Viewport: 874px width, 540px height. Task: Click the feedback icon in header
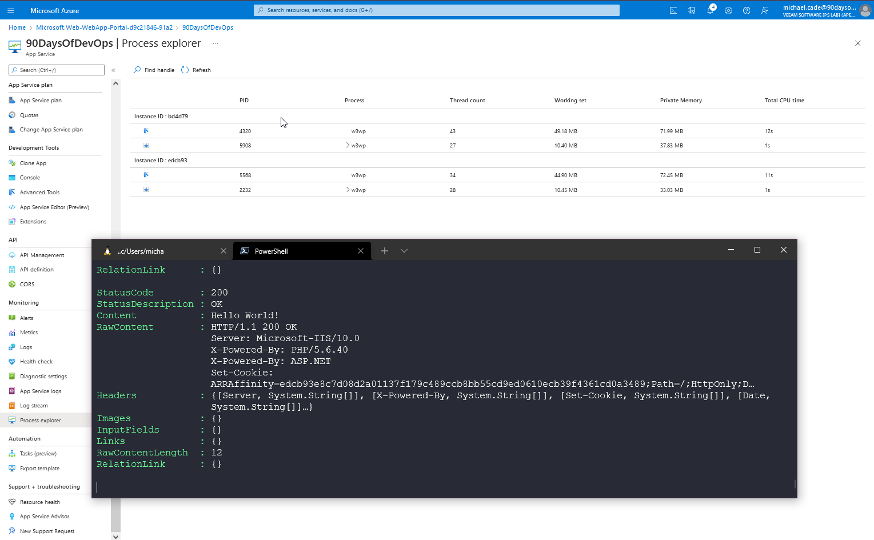(765, 10)
